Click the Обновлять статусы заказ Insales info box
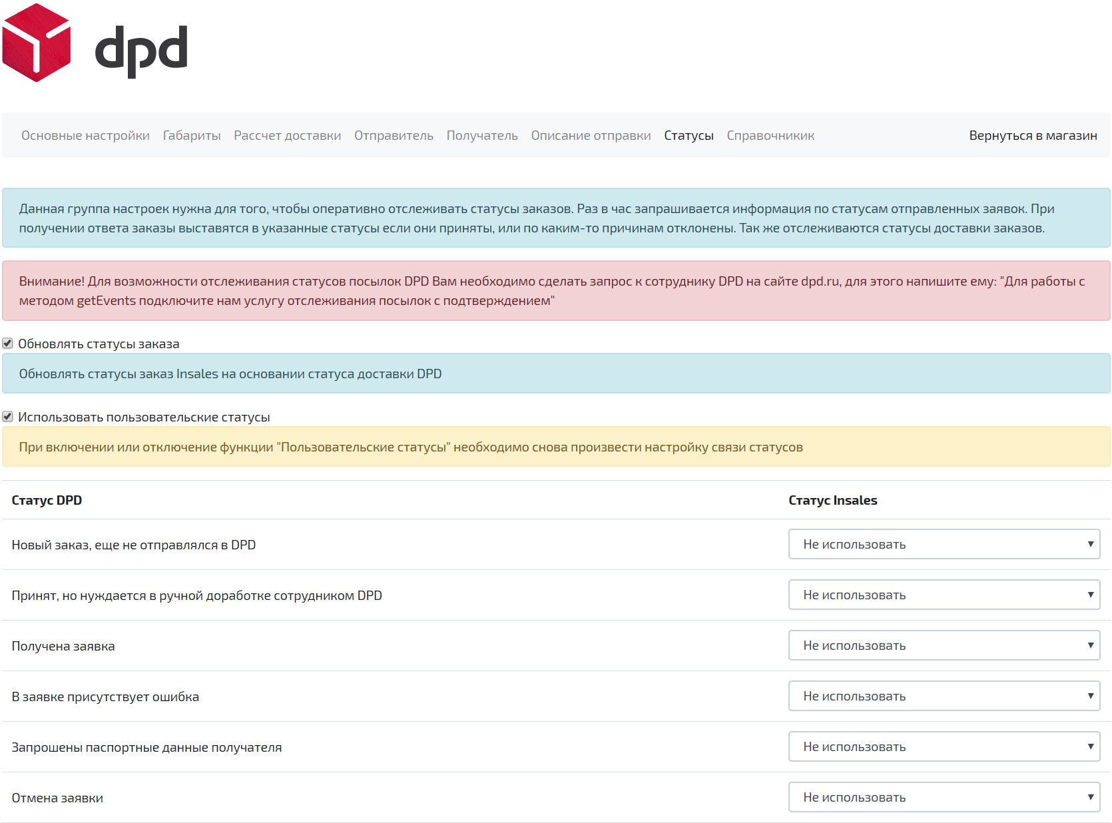Viewport: 1112px width, 823px height. pyautogui.click(x=556, y=374)
